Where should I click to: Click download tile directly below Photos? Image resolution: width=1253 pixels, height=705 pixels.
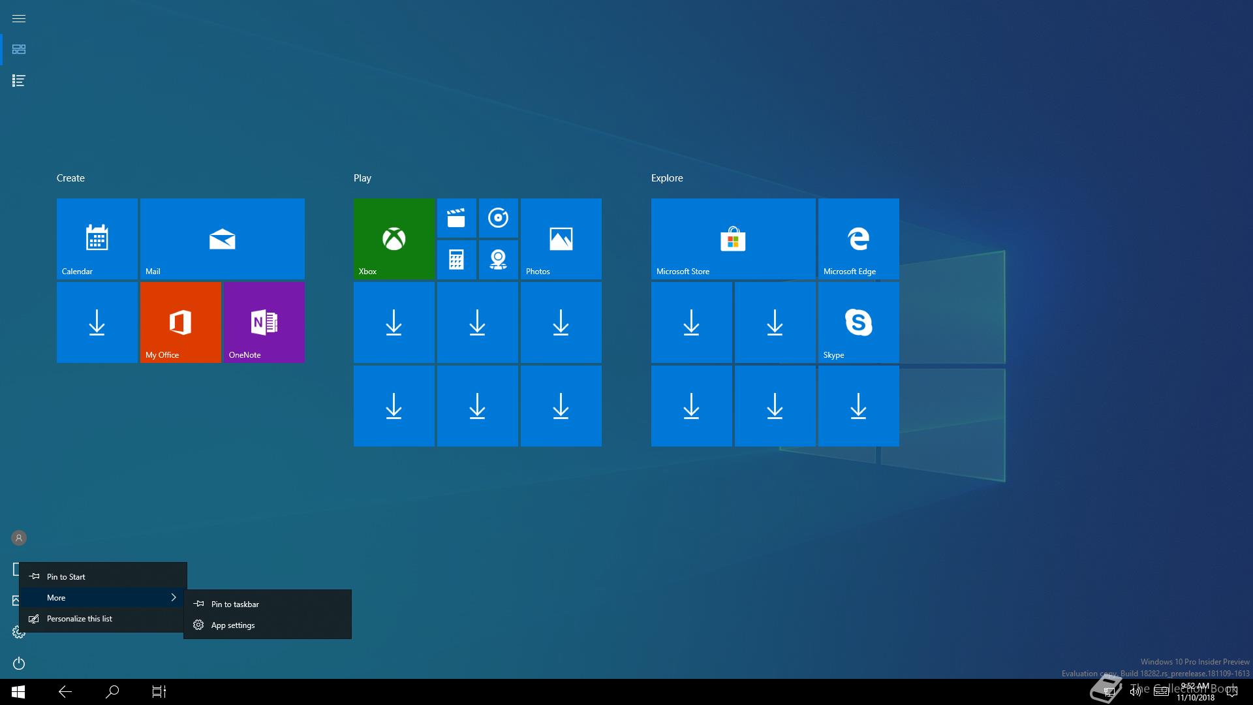tap(561, 322)
